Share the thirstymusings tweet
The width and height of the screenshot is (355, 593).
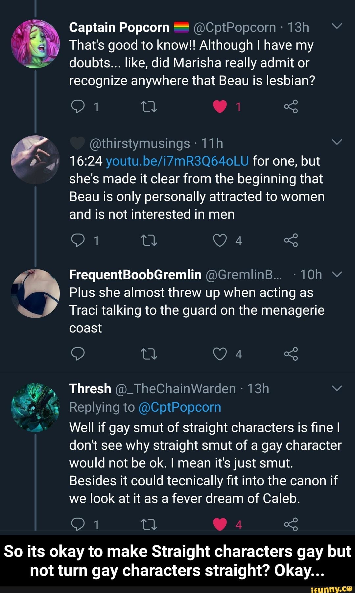point(291,240)
